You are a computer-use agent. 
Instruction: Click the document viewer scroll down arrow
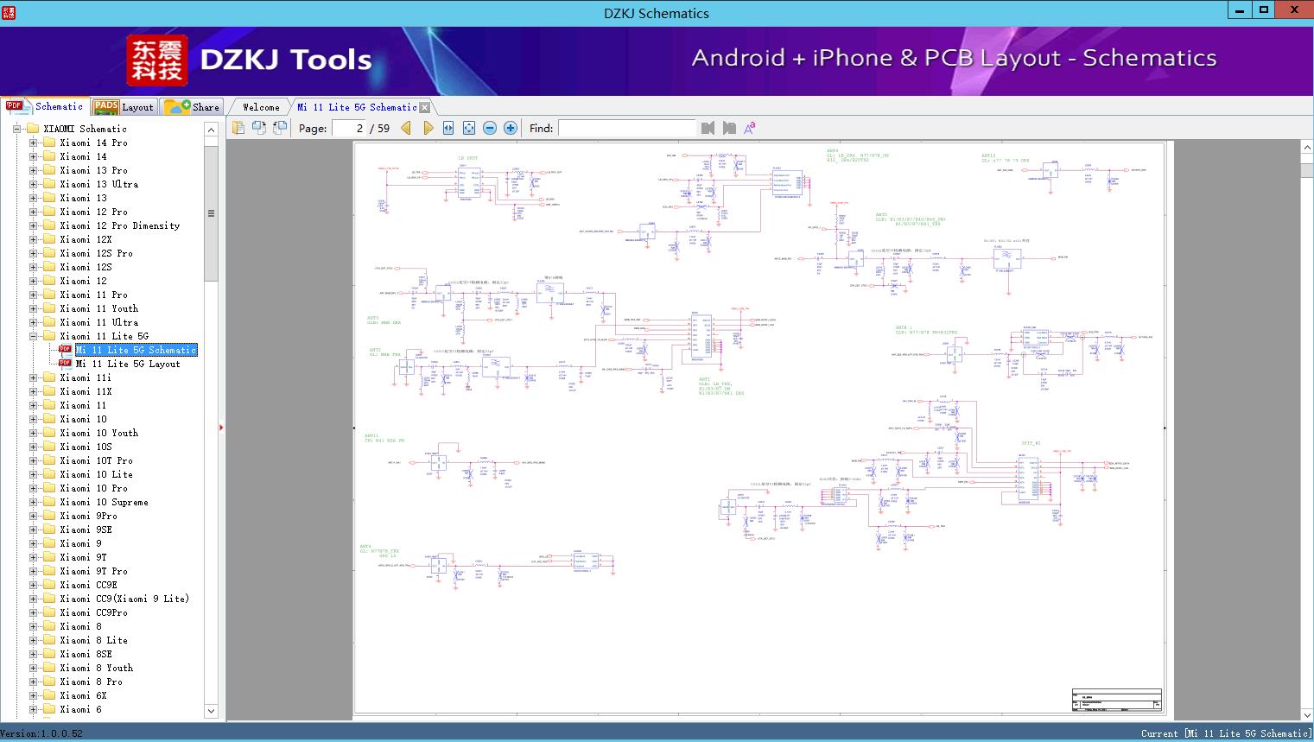1306,714
